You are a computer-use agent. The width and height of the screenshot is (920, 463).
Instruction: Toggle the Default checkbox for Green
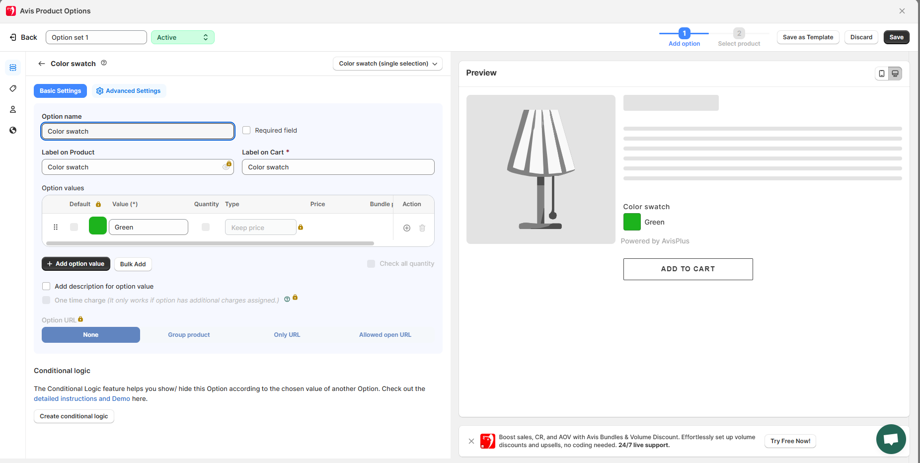point(74,228)
